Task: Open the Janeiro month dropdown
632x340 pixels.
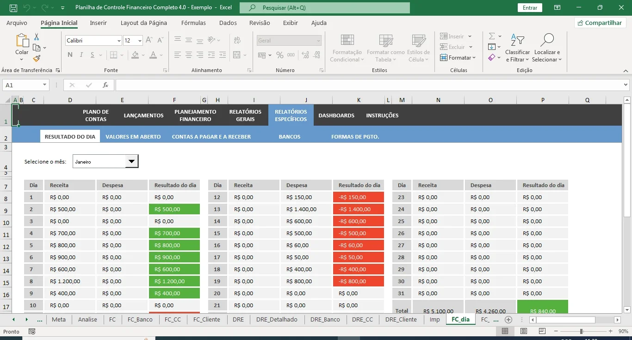Action: tap(132, 161)
